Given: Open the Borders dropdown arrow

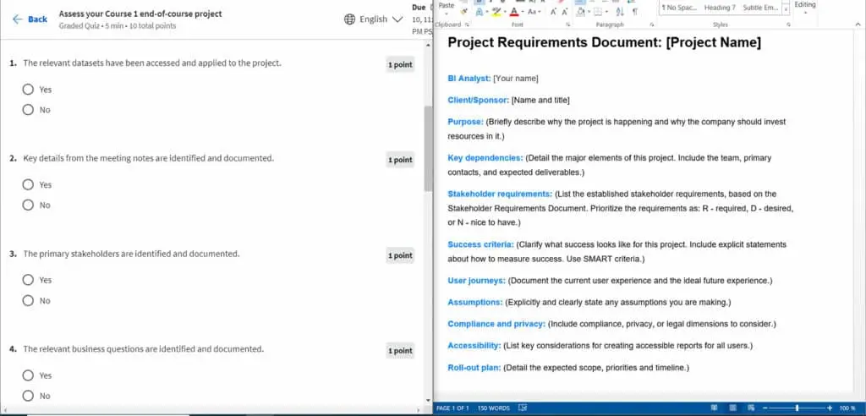Looking at the screenshot, I should (x=606, y=12).
